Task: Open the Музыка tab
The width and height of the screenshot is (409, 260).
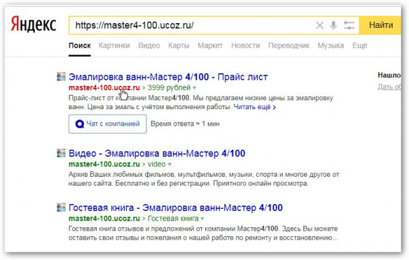Action: coord(331,46)
